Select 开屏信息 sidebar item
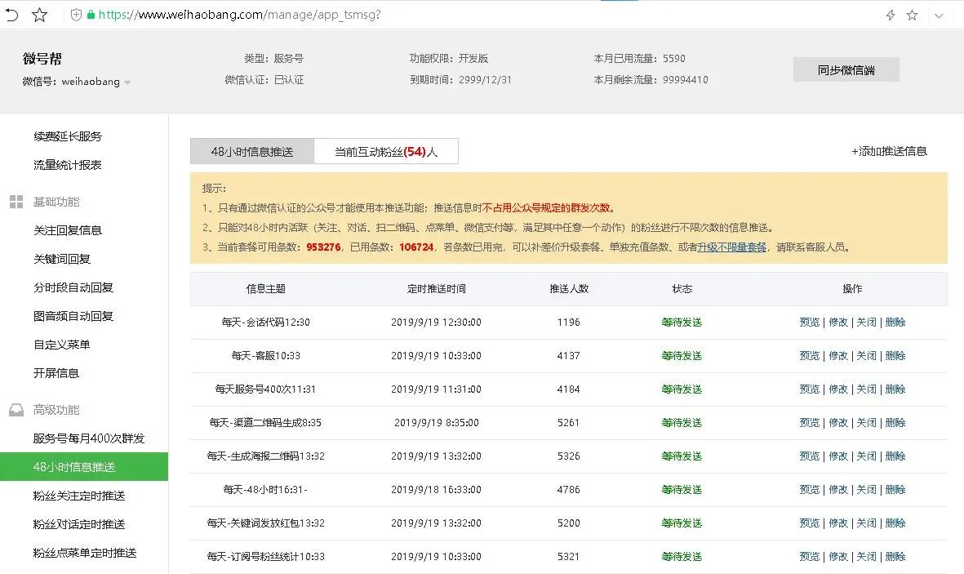 click(56, 373)
